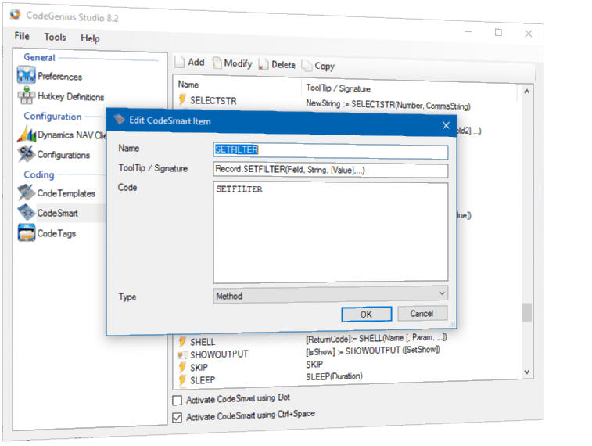Open the CodeTags icon
Image resolution: width=592 pixels, height=446 pixels.
tap(27, 232)
